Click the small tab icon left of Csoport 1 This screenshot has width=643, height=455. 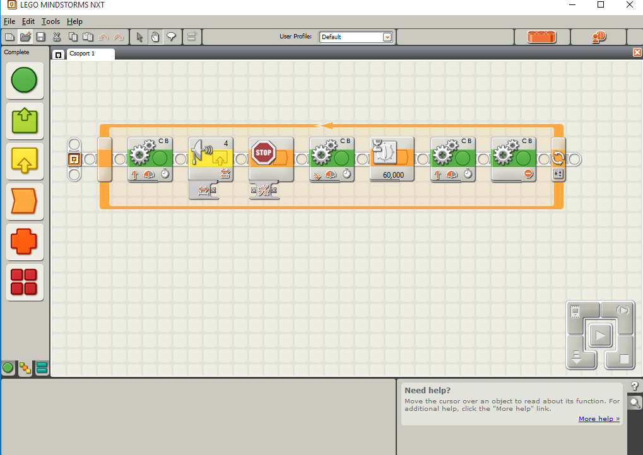[x=59, y=54]
